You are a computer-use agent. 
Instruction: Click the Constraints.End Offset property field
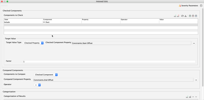[x=113, y=80]
